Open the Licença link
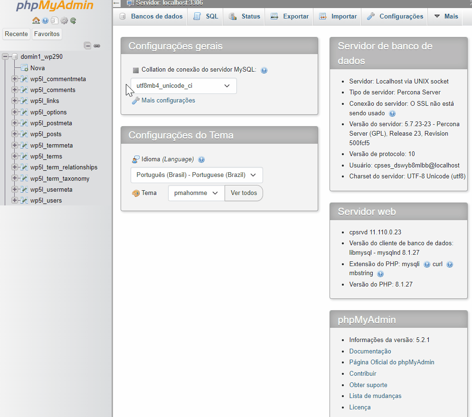The width and height of the screenshot is (472, 417). (360, 408)
